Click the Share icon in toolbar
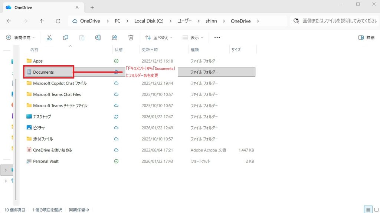 point(115,37)
